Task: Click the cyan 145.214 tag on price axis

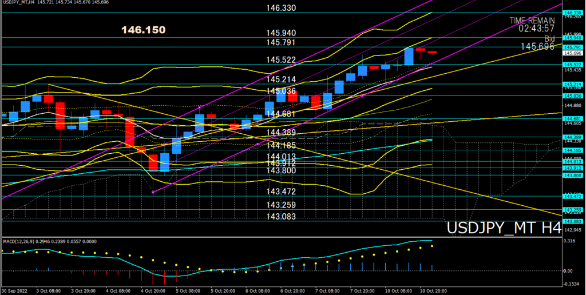Action: pos(572,85)
